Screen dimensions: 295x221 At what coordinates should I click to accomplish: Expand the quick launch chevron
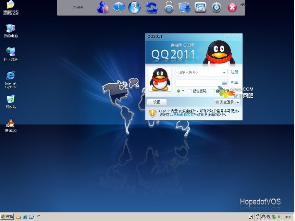tap(38, 215)
